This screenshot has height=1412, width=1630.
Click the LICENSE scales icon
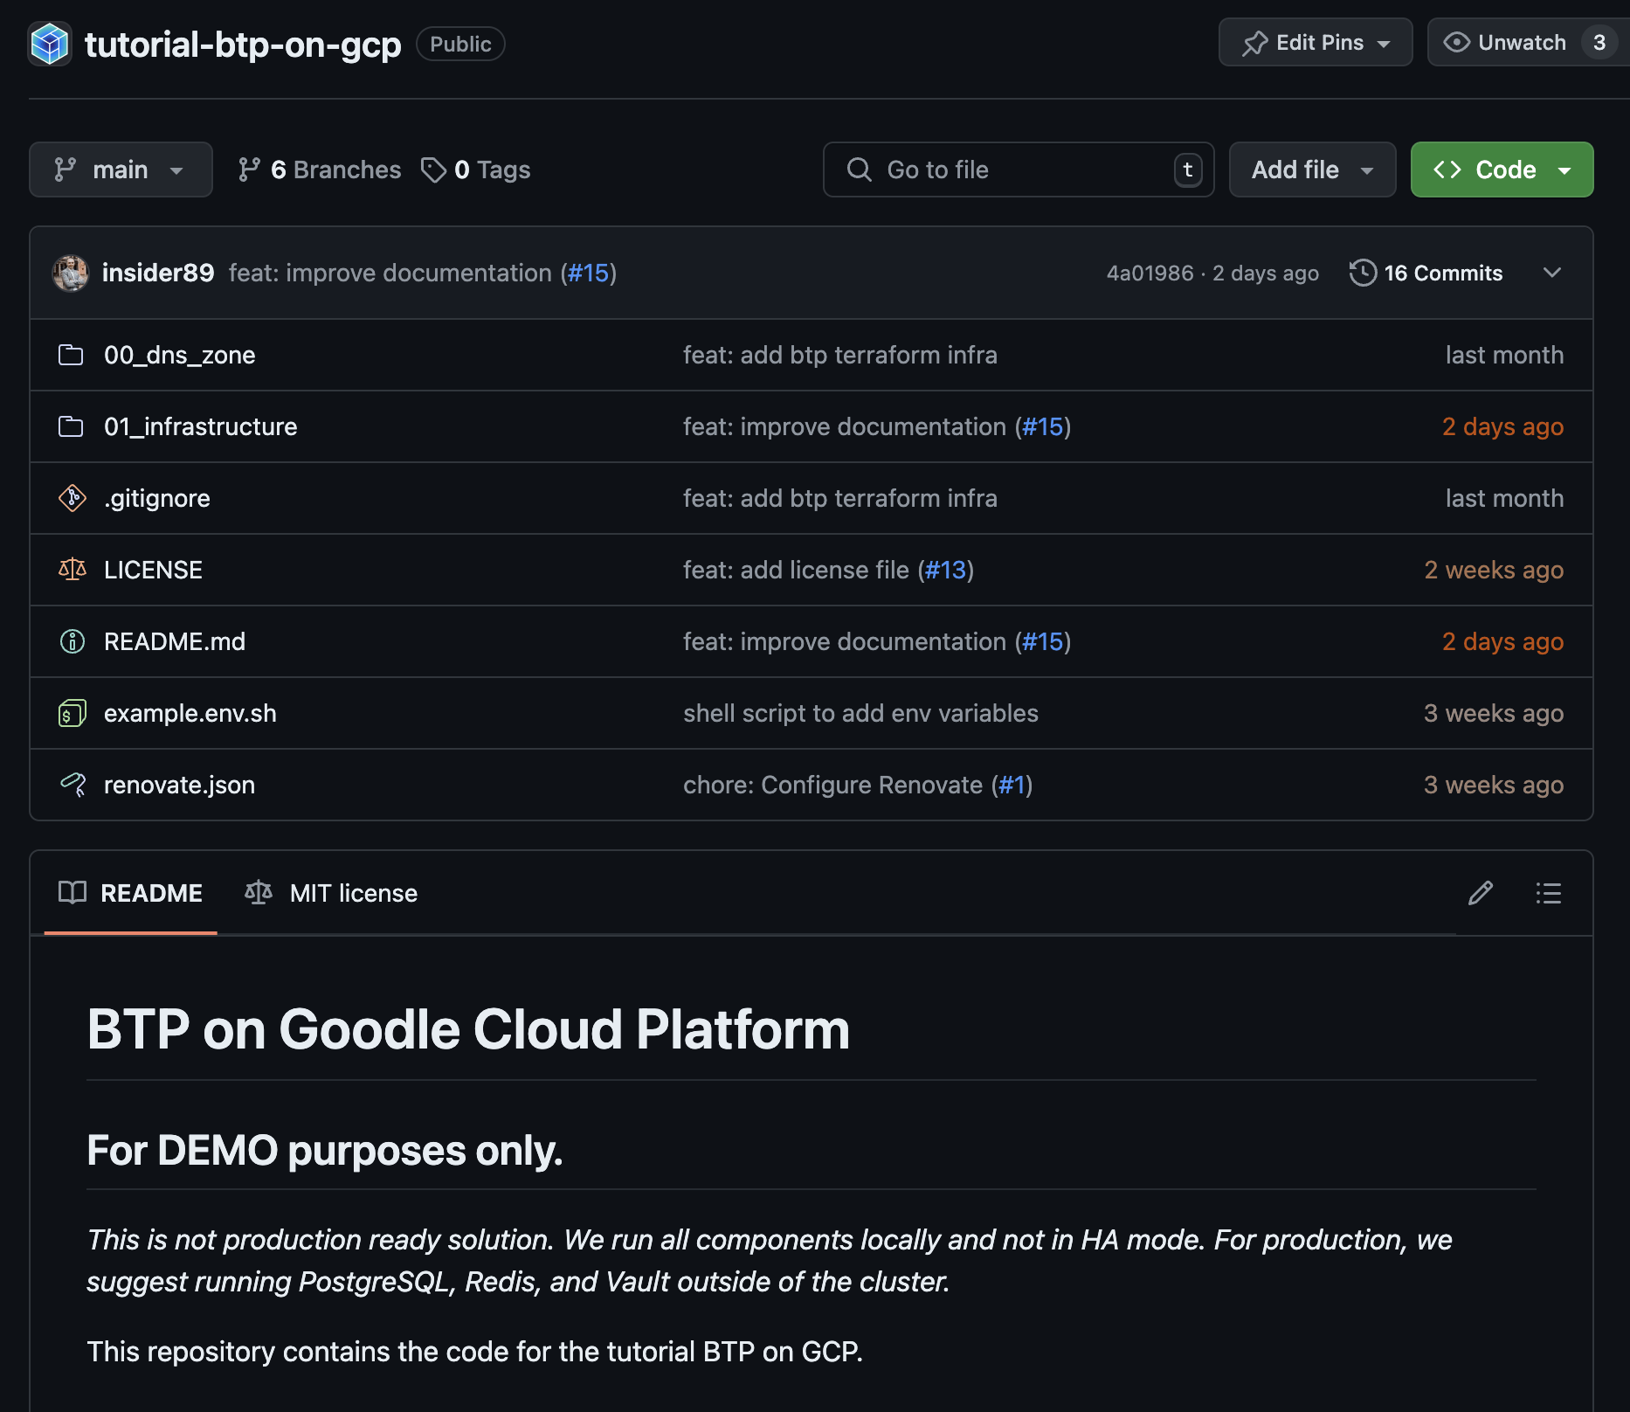(x=72, y=570)
